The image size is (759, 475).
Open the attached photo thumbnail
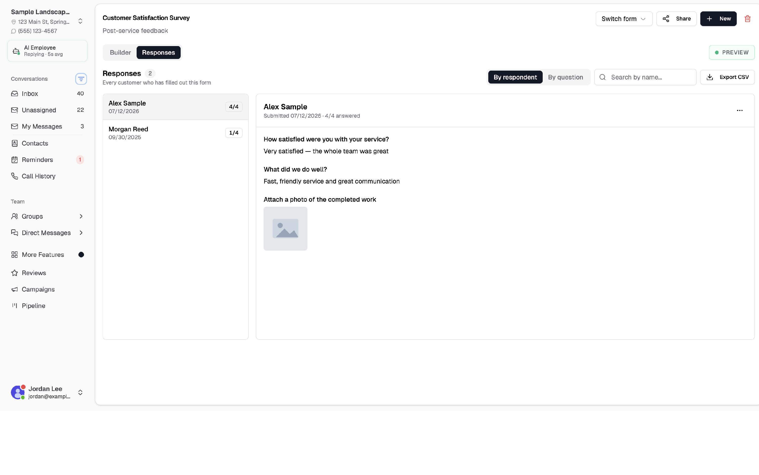click(x=285, y=229)
